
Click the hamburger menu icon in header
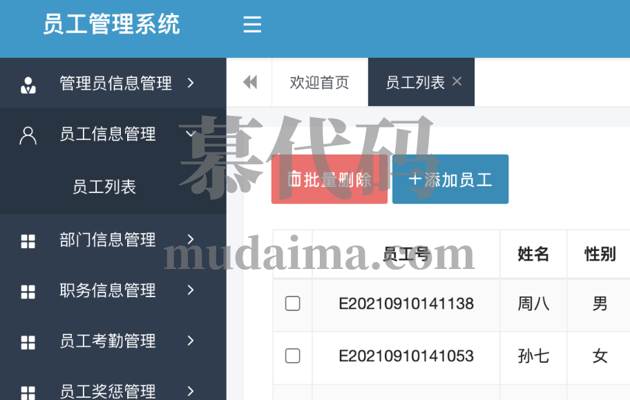tap(252, 25)
